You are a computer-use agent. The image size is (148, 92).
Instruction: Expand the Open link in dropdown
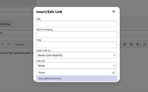pyautogui.click(x=114, y=55)
